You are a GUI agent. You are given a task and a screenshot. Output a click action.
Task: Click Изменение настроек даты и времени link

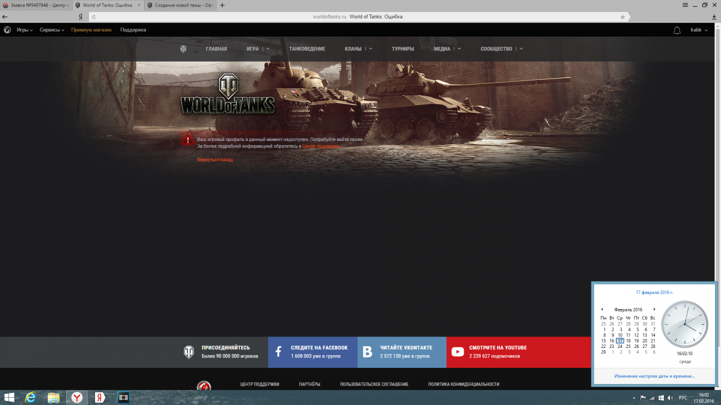[654, 376]
